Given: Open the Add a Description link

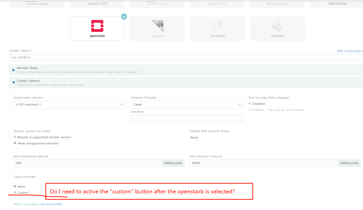Looking at the screenshot, I should tap(349, 51).
